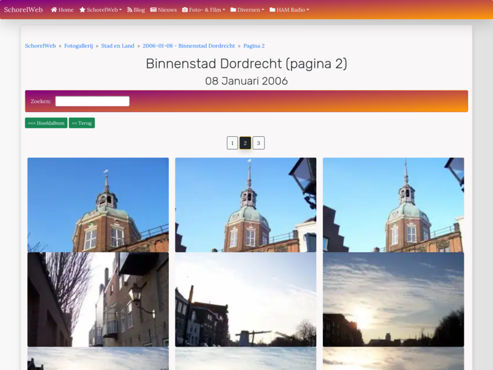
Task: Expand the HAM Radio dropdown arrow
Action: tap(308, 10)
